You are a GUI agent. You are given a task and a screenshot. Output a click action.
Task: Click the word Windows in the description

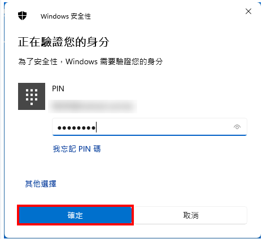[81, 61]
